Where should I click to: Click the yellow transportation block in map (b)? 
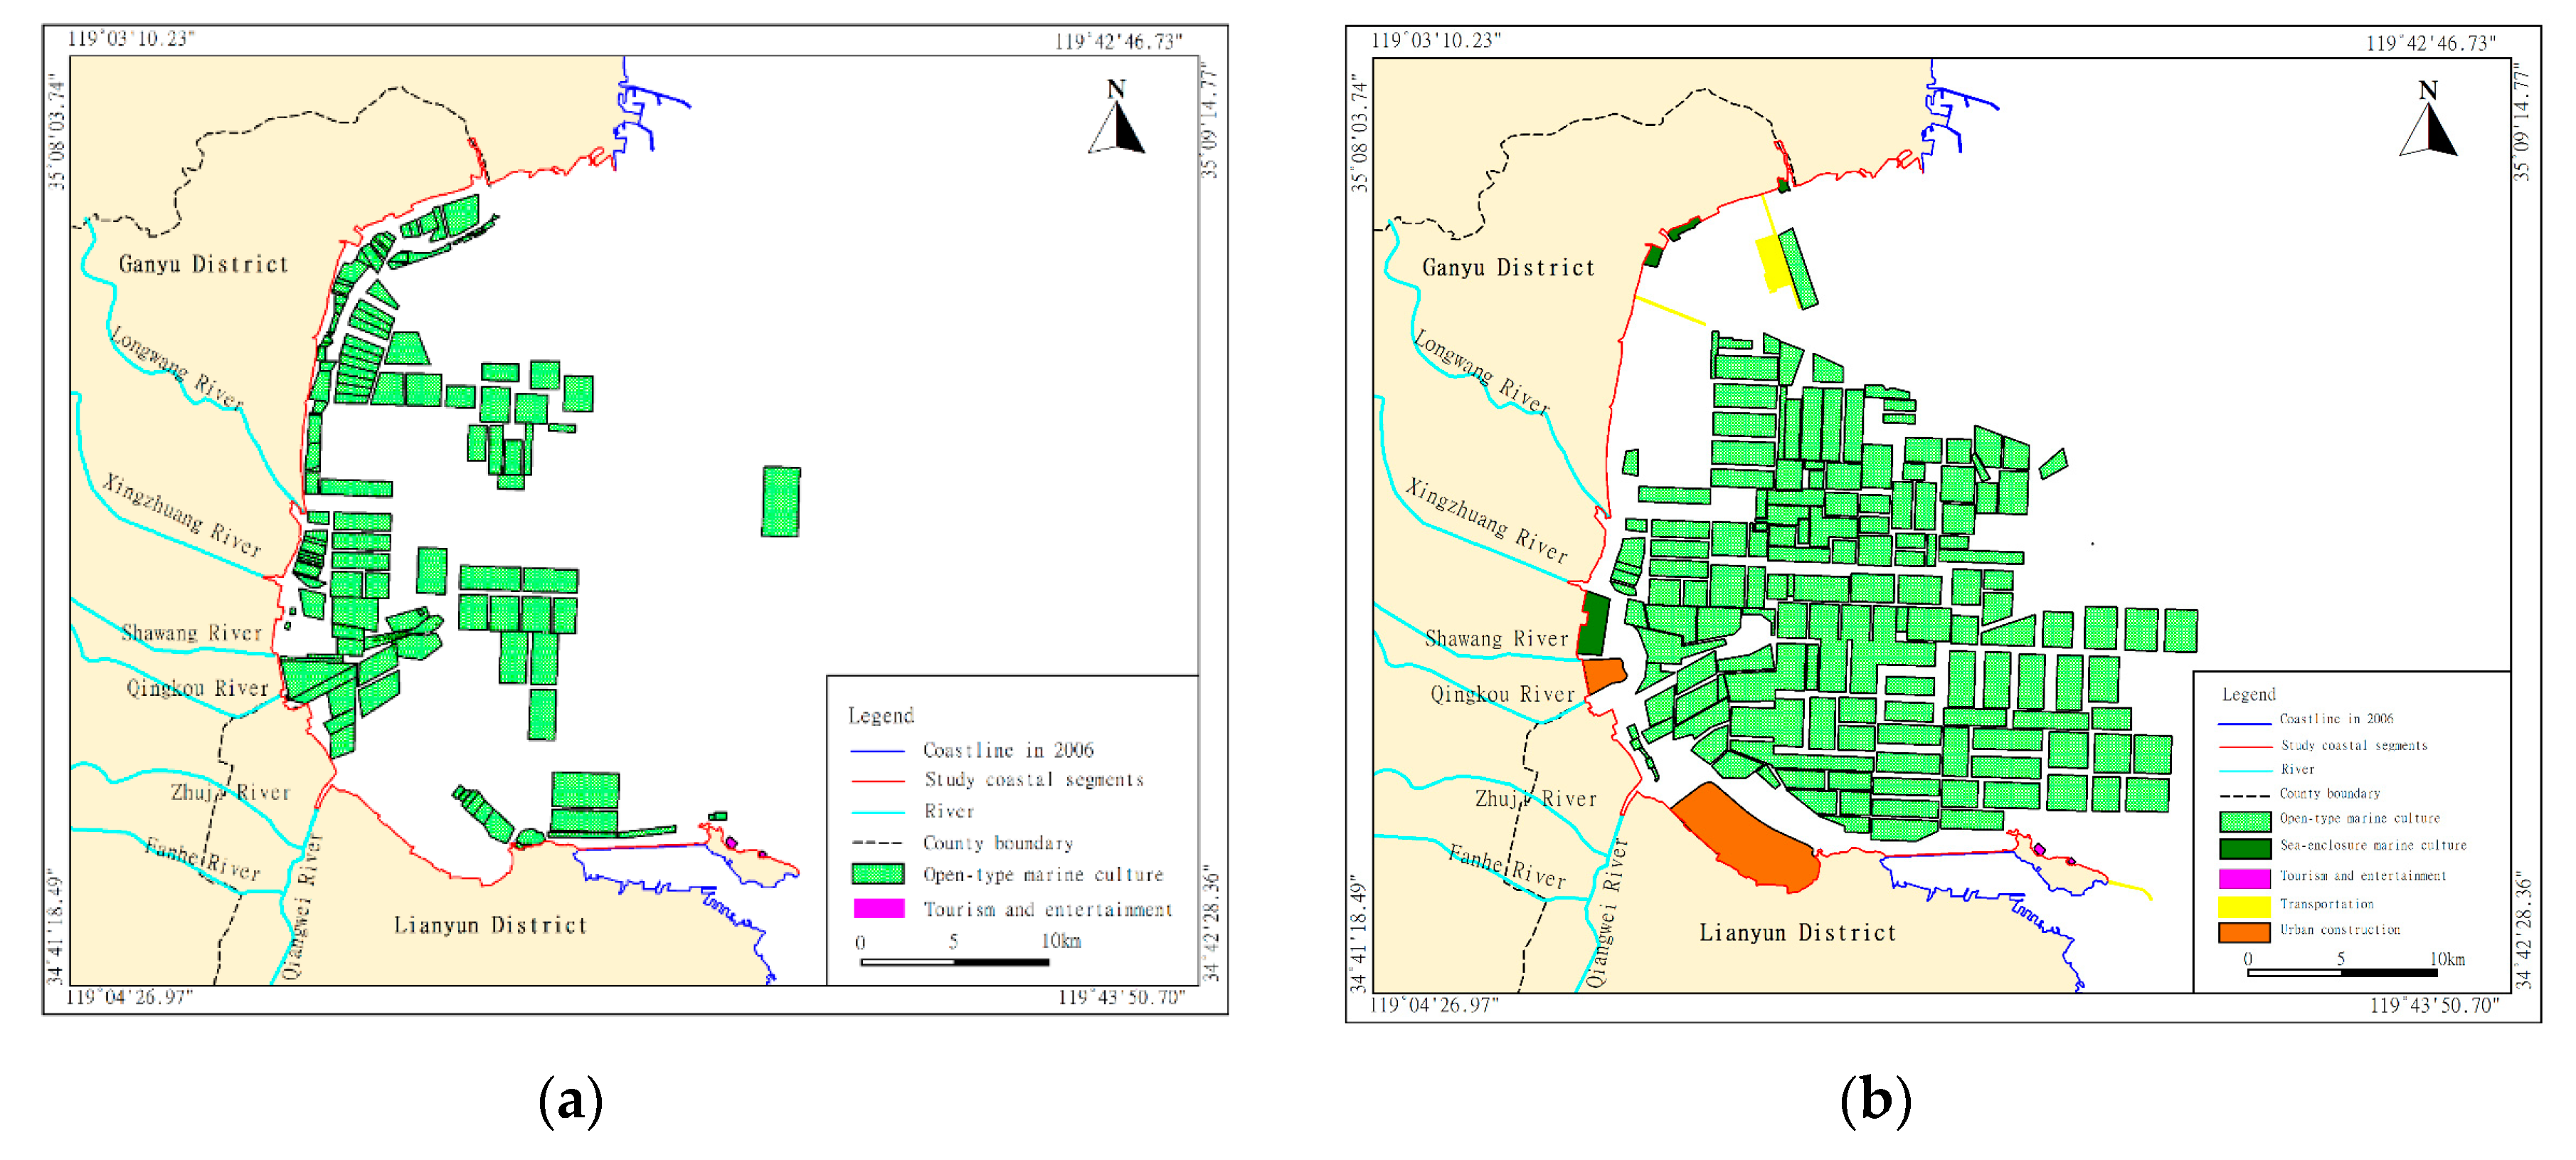coord(1772,264)
